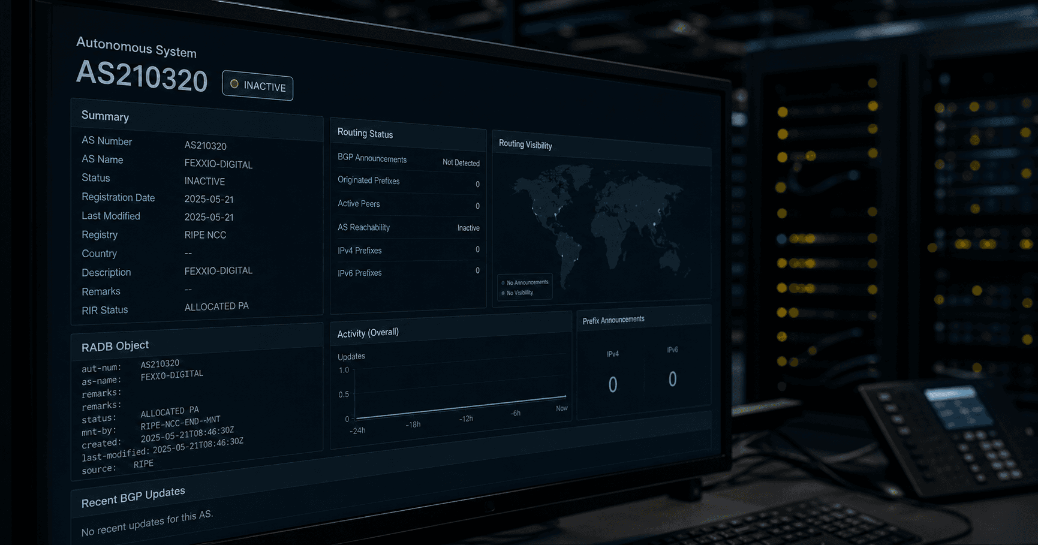Select the Last Modified value 2025-05-21
1038x545 pixels.
209,217
